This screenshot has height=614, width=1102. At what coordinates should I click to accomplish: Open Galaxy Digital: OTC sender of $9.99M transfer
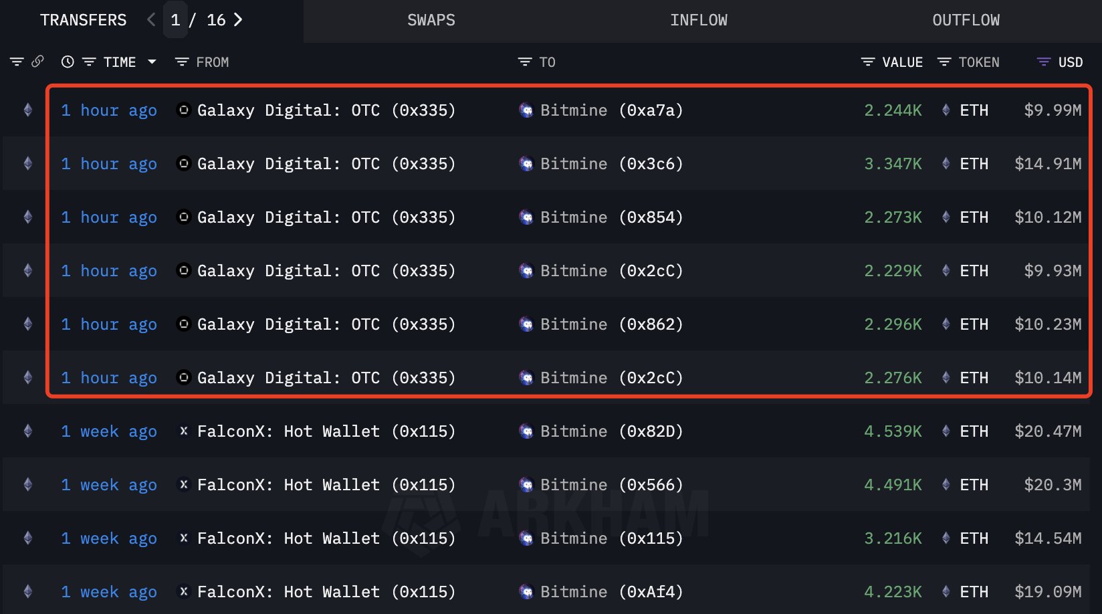click(x=326, y=110)
